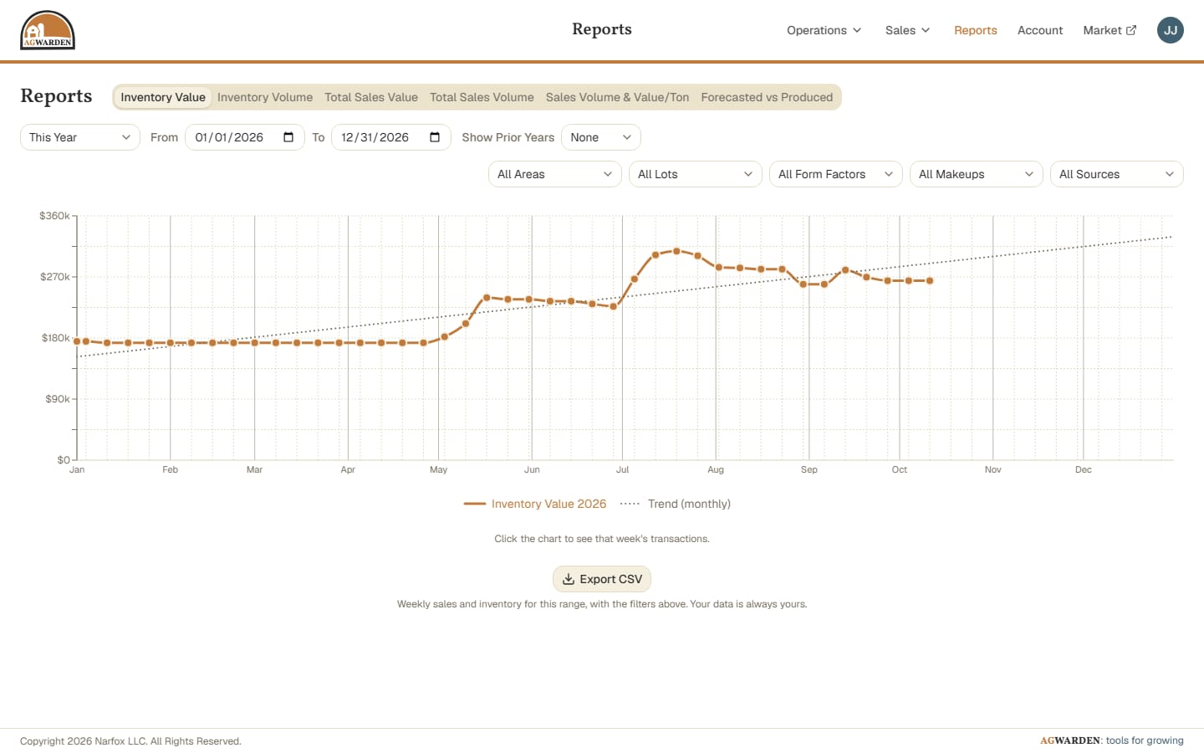Viewport: 1204px width, 753px height.
Task: Expand the Sales menu
Action: pyautogui.click(x=907, y=30)
